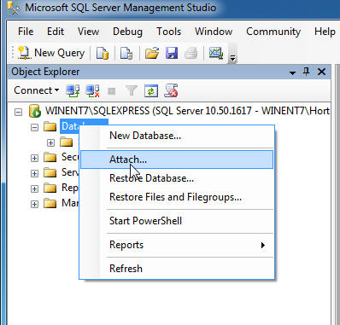
Task: Expand the Management folder node
Action: (34, 204)
